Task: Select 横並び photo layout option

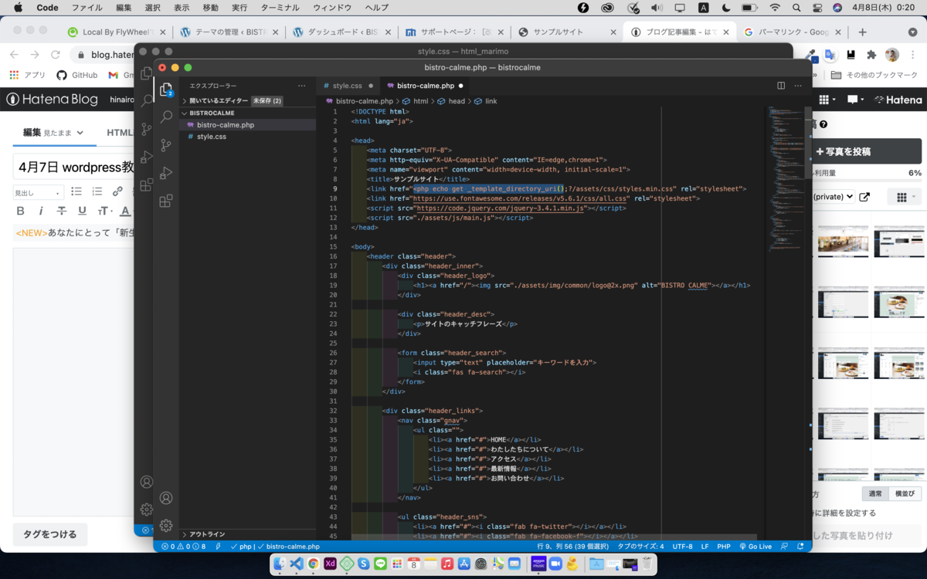Action: tap(905, 494)
